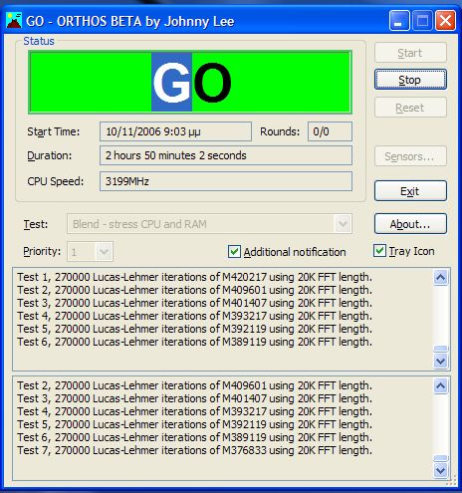Click the ORTHOS app icon in title bar
This screenshot has height=493, width=462.
point(14,21)
